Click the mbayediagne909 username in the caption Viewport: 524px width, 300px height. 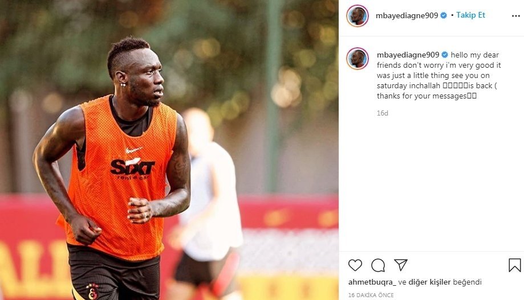coord(408,55)
